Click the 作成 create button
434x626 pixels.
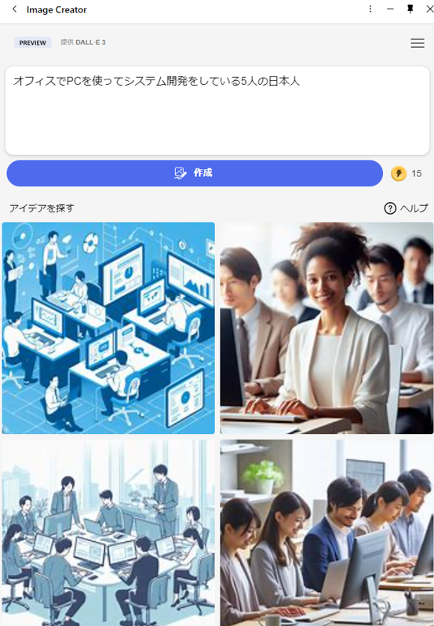tap(195, 173)
